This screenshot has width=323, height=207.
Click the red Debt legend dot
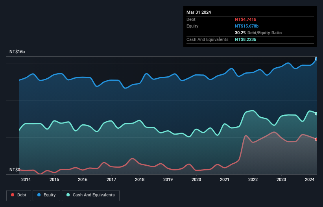[13, 195]
